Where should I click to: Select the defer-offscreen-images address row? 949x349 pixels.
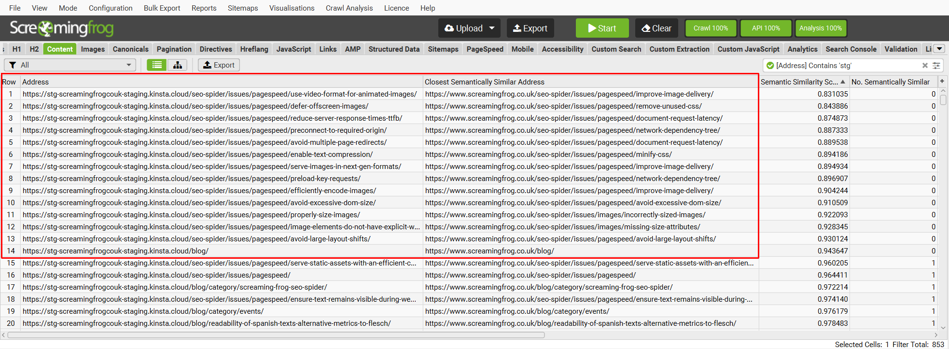(x=222, y=106)
